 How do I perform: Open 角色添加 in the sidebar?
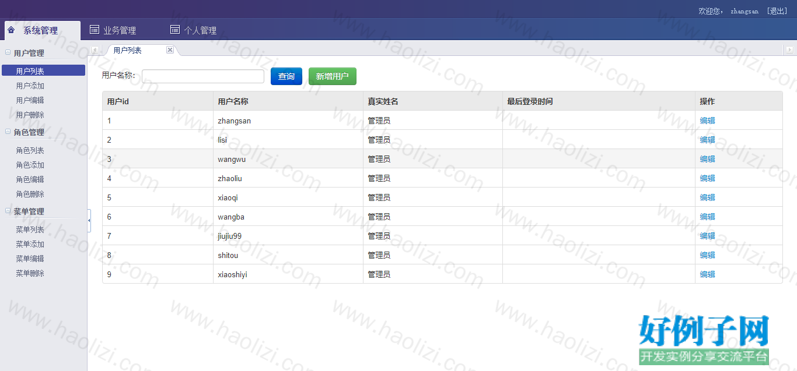point(30,165)
